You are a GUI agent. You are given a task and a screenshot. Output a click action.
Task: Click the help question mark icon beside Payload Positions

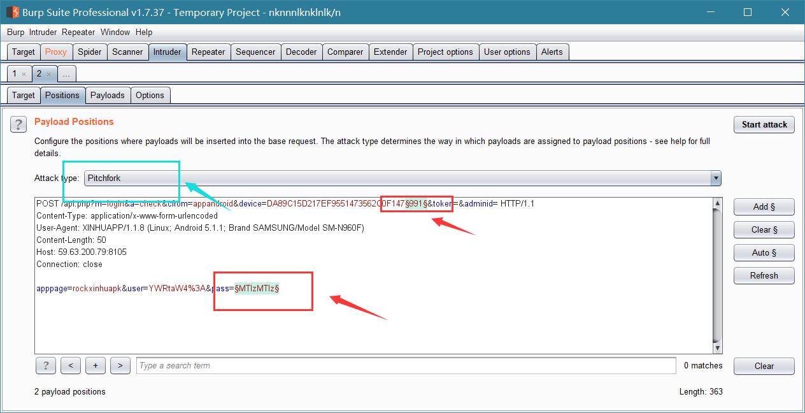[x=18, y=124]
